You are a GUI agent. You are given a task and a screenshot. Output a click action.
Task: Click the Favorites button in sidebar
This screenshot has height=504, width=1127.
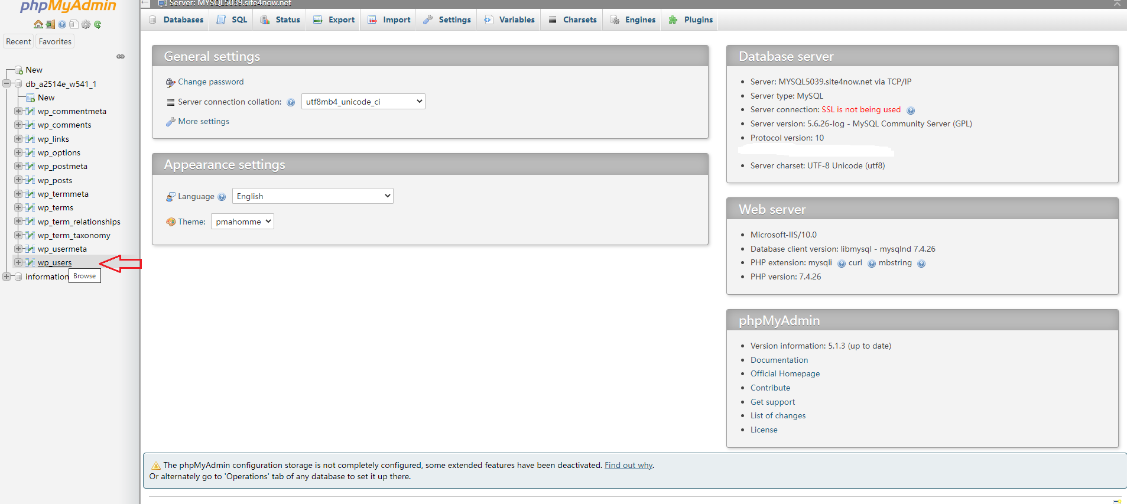[x=55, y=41]
